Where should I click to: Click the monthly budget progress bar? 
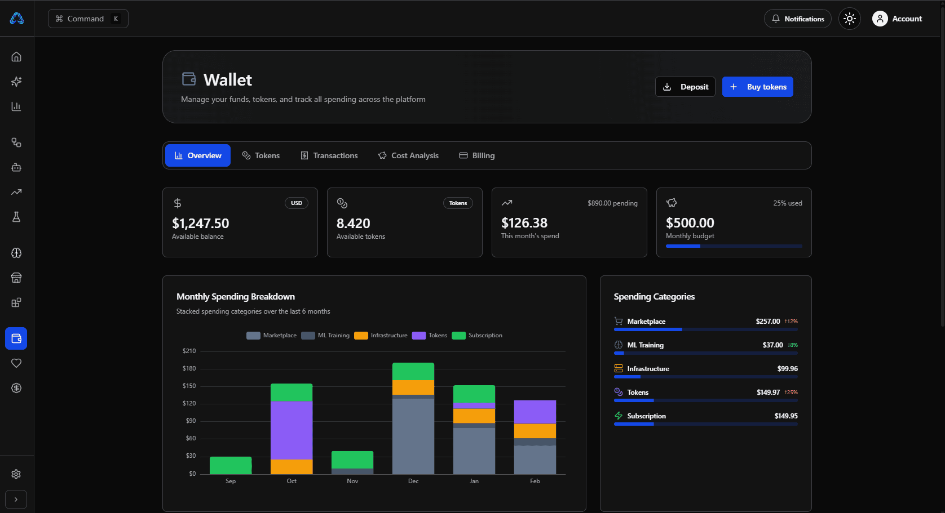(734, 246)
